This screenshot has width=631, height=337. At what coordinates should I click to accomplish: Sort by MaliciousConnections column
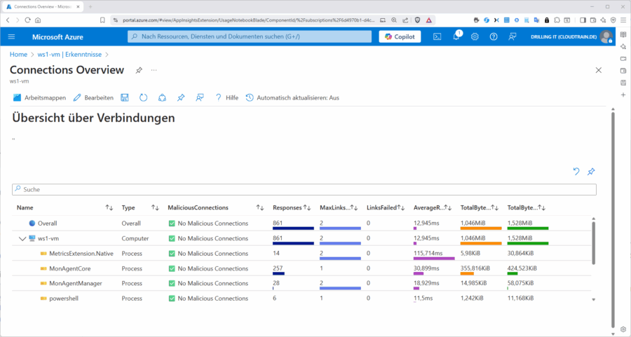coord(260,207)
